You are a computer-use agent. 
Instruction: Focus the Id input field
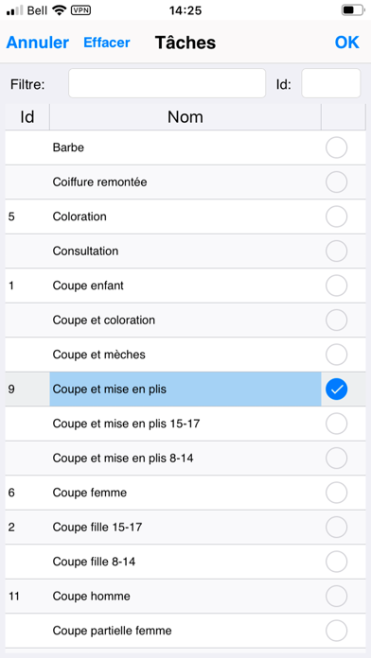click(331, 83)
